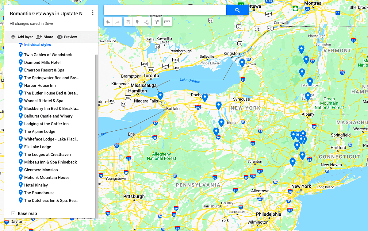This screenshot has height=231, width=368.
Task: Click the Pittsburgh label on map
Action: pyautogui.click(x=134, y=196)
